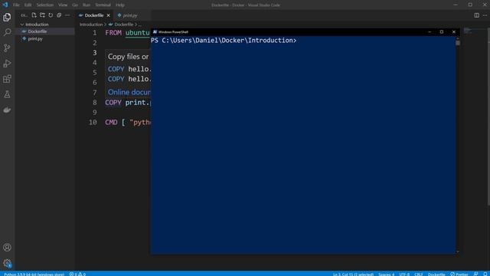Click the PowerShell window title icon
The width and height of the screenshot is (490, 276).
point(155,31)
